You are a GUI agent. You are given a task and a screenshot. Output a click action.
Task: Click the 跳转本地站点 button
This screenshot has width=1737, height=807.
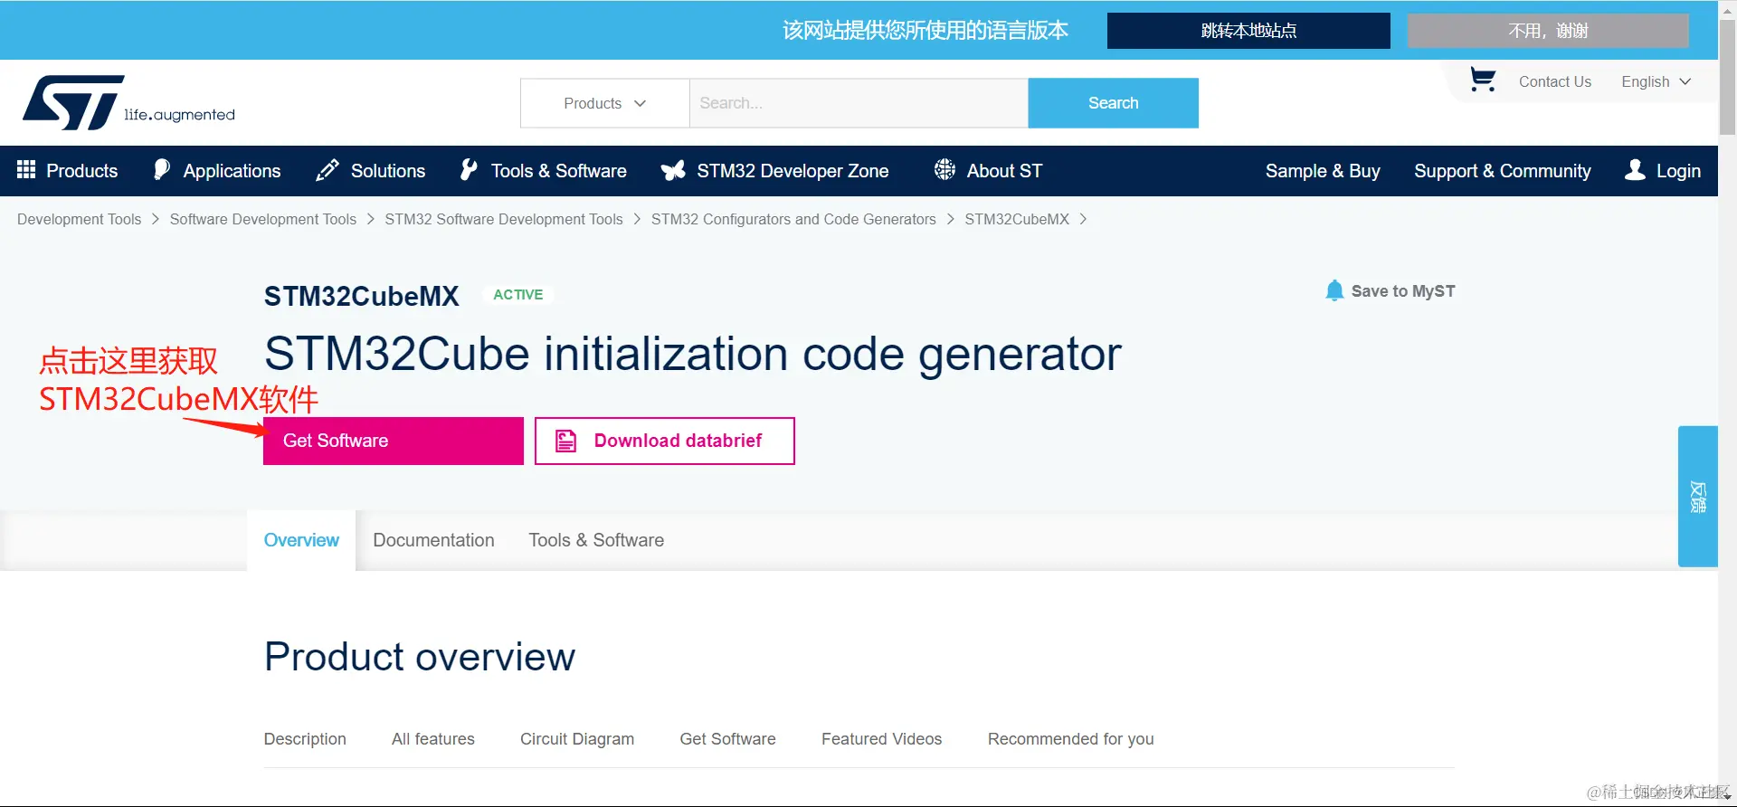(1248, 31)
